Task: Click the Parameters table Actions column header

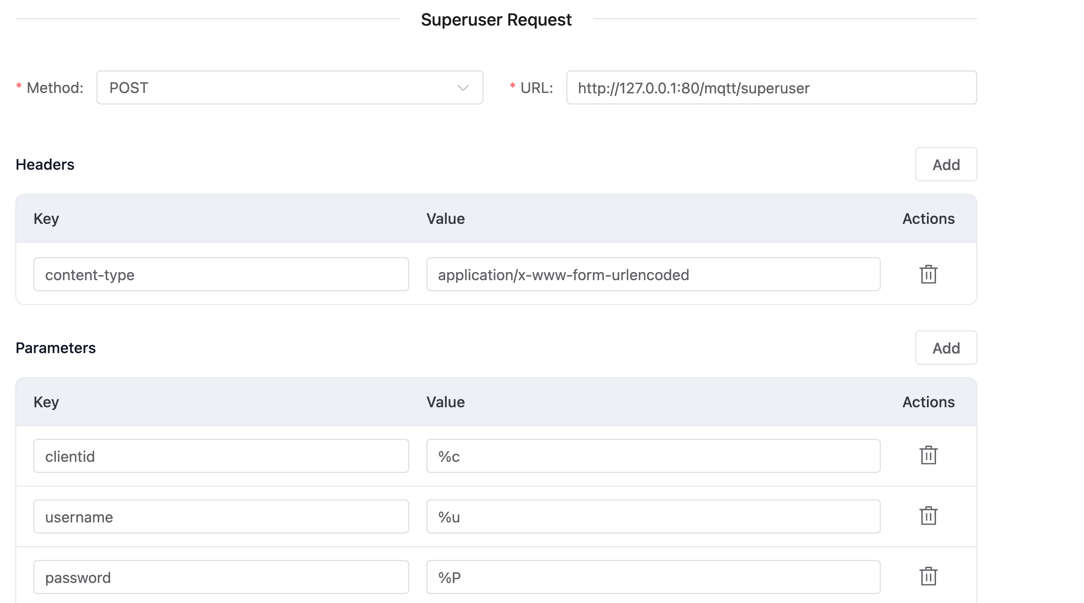Action: [x=928, y=402]
